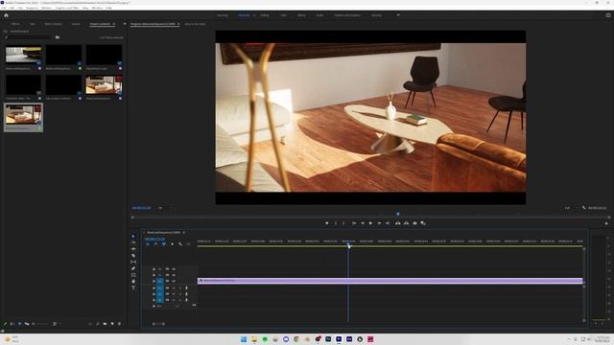This screenshot has width=614, height=345.
Task: Select the Pen tool
Action: (133, 268)
